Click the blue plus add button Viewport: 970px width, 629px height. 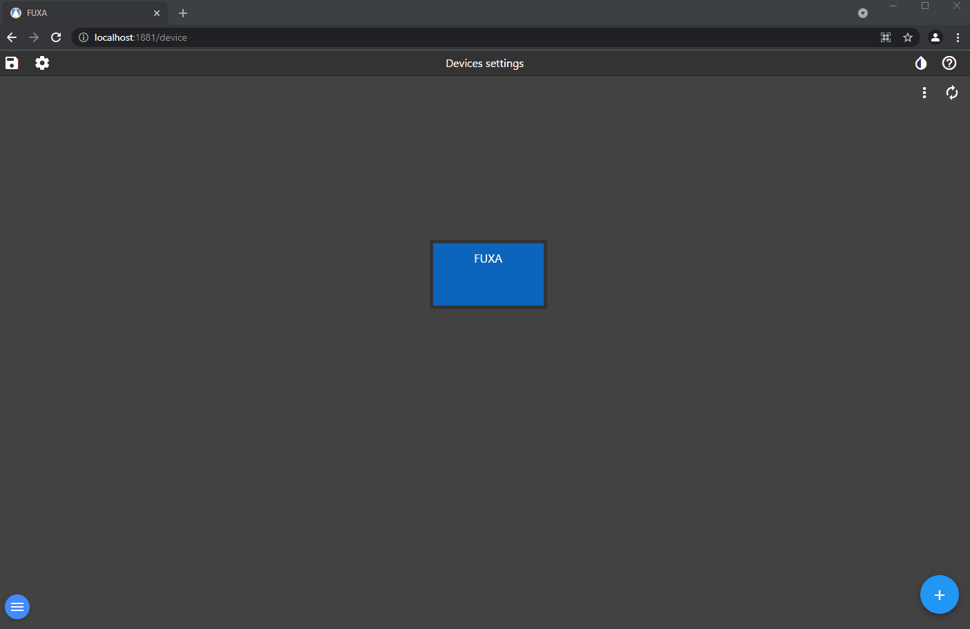(x=939, y=594)
